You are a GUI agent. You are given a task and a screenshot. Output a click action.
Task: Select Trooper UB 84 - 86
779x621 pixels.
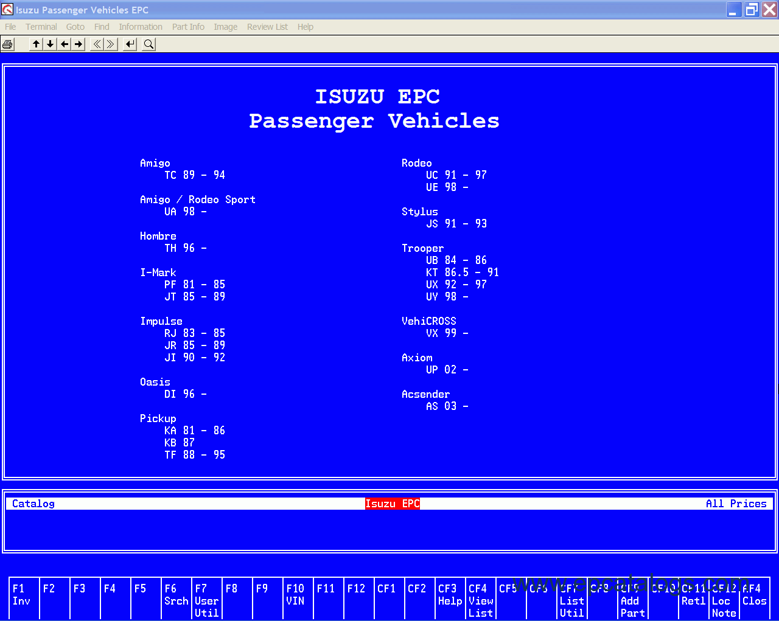[x=456, y=260]
